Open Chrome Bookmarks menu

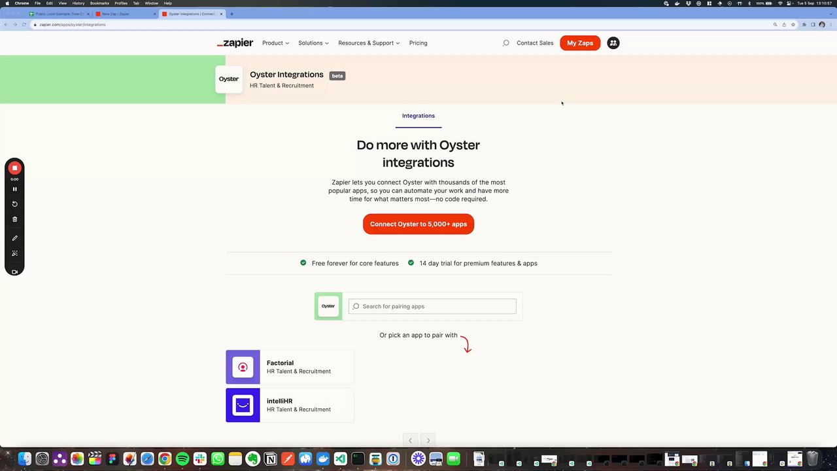[x=99, y=3]
